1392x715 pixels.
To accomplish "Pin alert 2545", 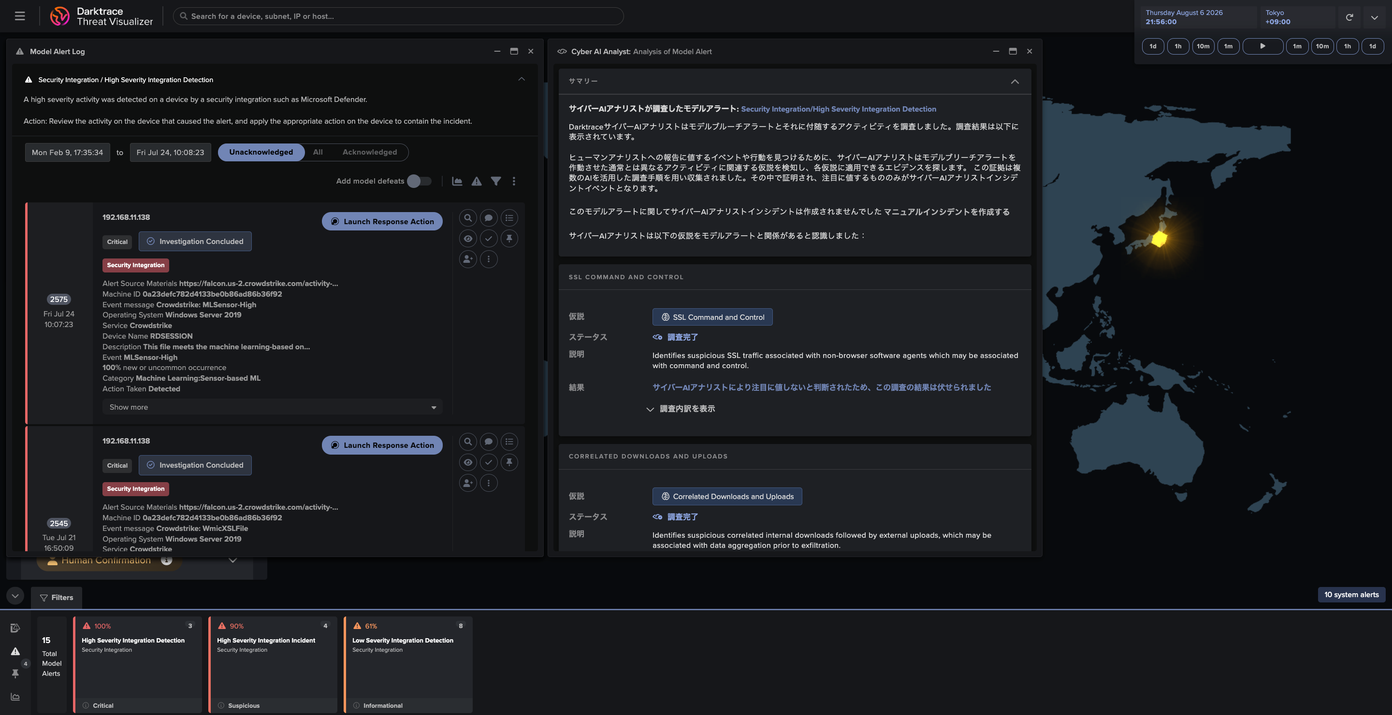I will [509, 462].
